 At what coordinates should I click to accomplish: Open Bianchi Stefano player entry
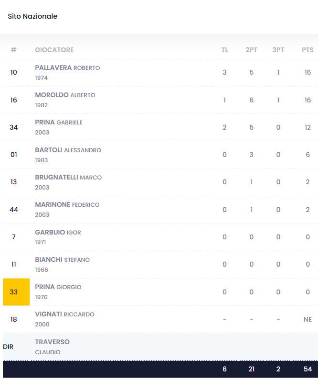click(62, 259)
